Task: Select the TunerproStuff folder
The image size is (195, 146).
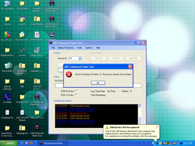Action: 22,99
